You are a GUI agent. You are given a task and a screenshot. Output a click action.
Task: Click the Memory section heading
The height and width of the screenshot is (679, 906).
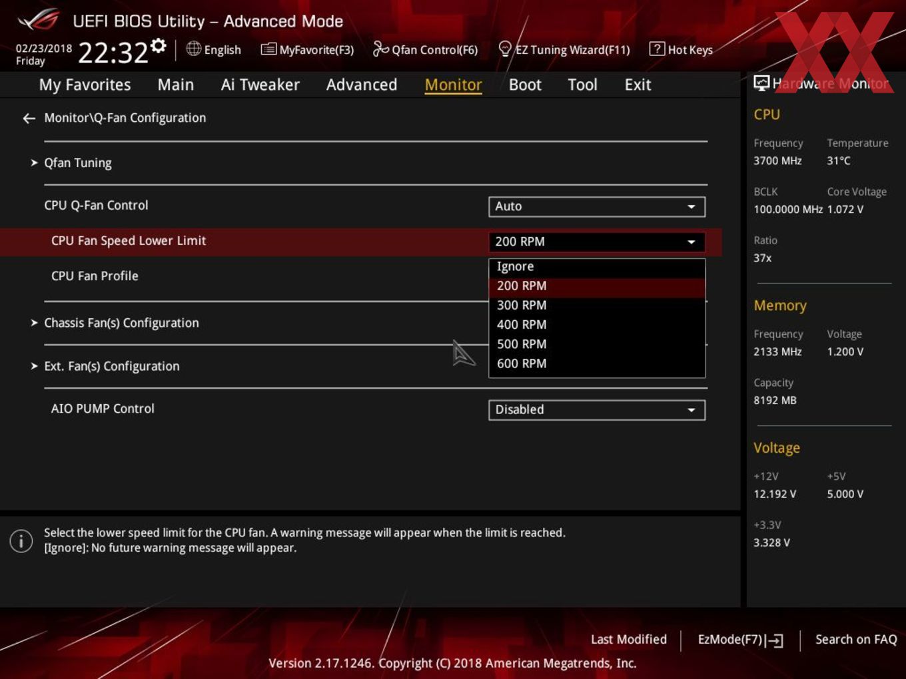(780, 306)
